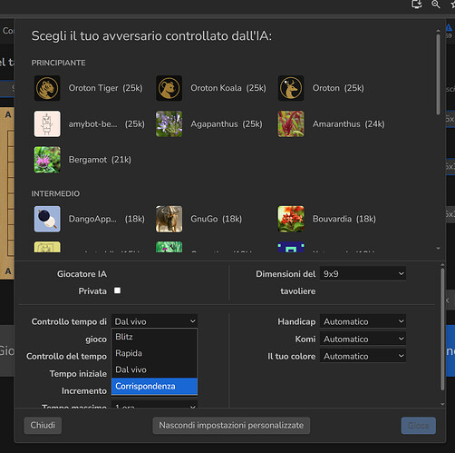Click Nascondi impostazioni personalizzate button
This screenshot has height=453, width=455.
(x=231, y=425)
